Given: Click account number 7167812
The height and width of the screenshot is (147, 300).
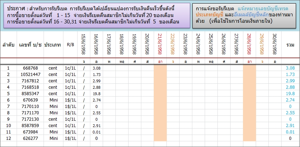Looking at the screenshot, I should point(30,81).
